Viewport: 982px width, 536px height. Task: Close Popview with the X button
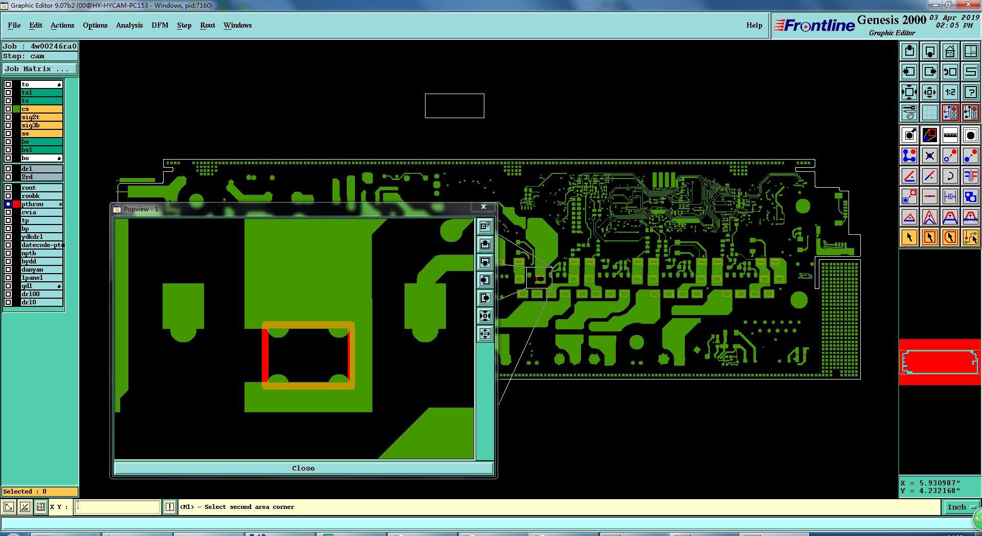point(483,207)
